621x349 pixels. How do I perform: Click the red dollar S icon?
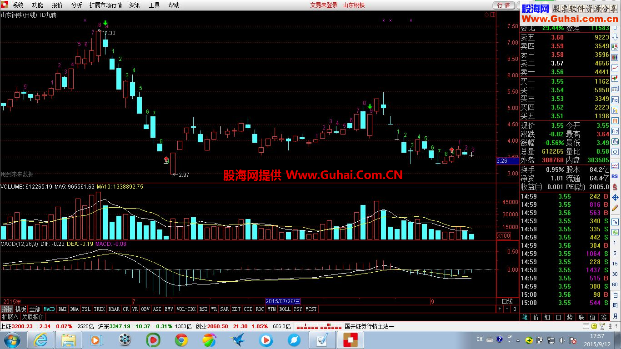pos(615,187)
